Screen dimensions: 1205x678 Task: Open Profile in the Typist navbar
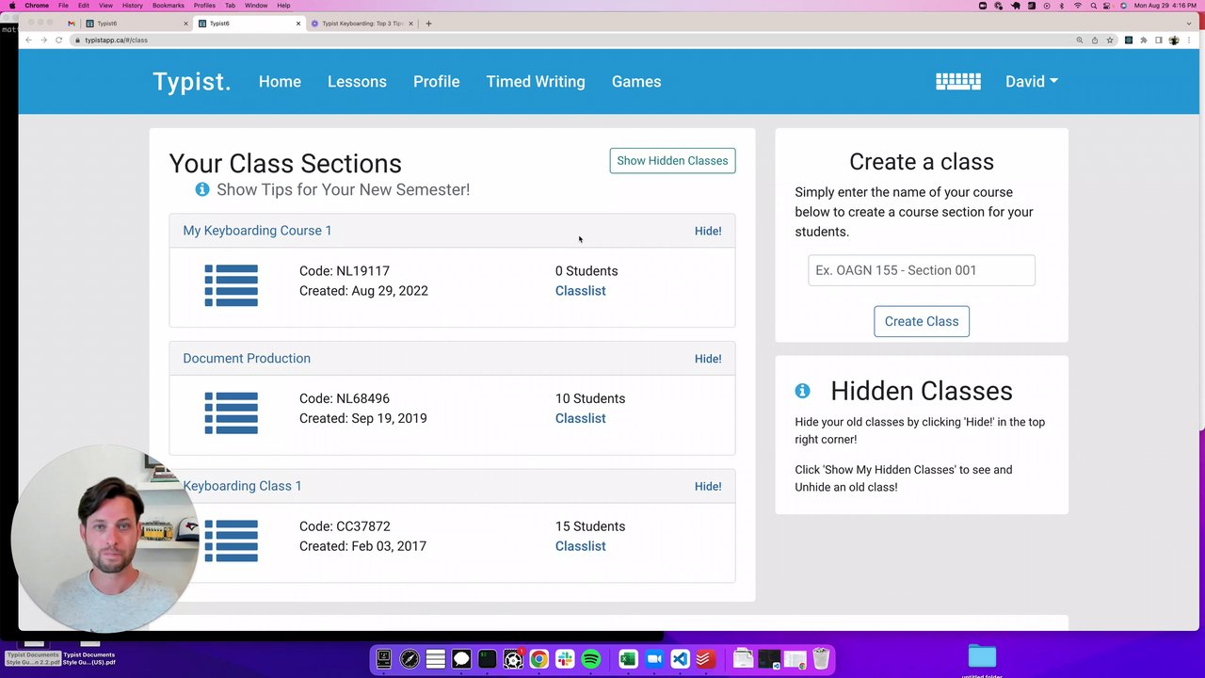click(437, 82)
